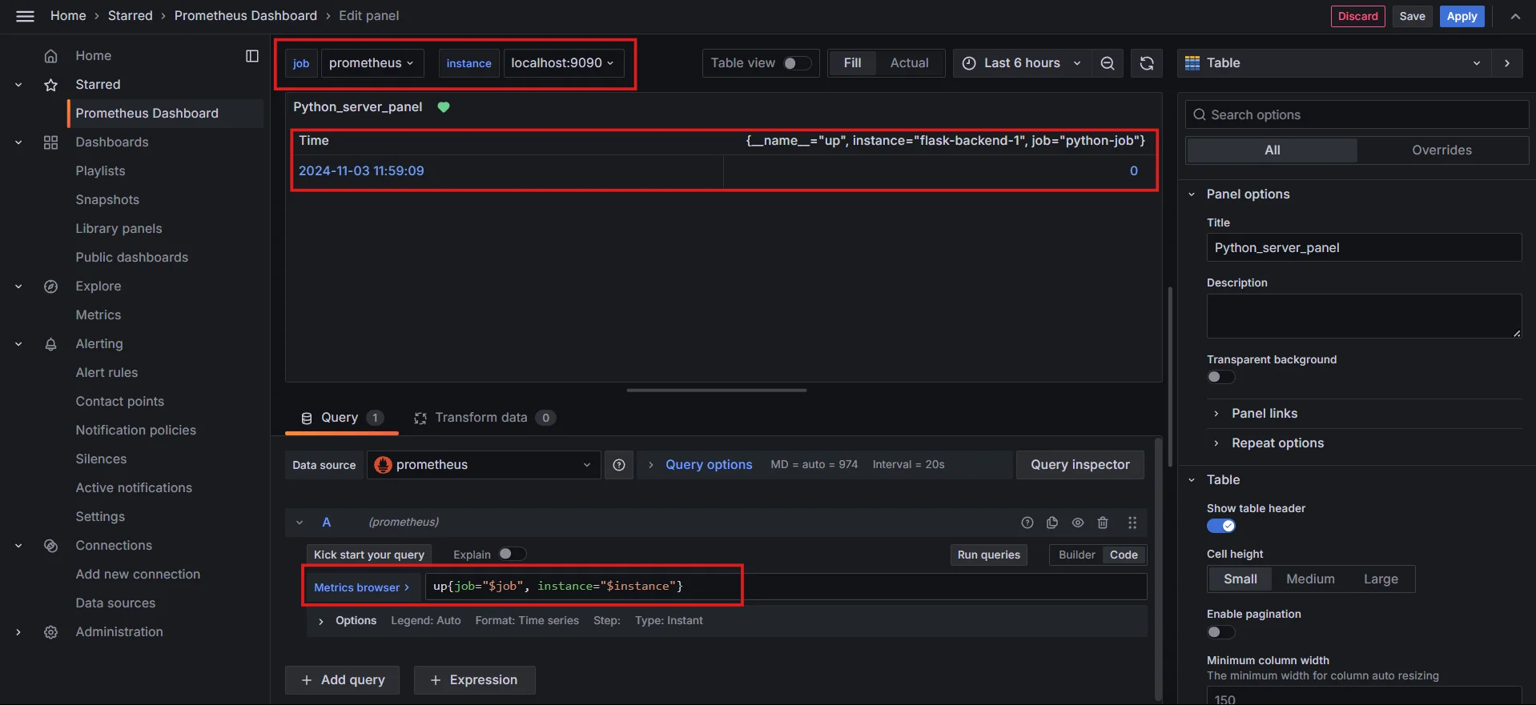This screenshot has height=705, width=1536.
Task: Open Alert rules in sidebar
Action: click(x=107, y=373)
